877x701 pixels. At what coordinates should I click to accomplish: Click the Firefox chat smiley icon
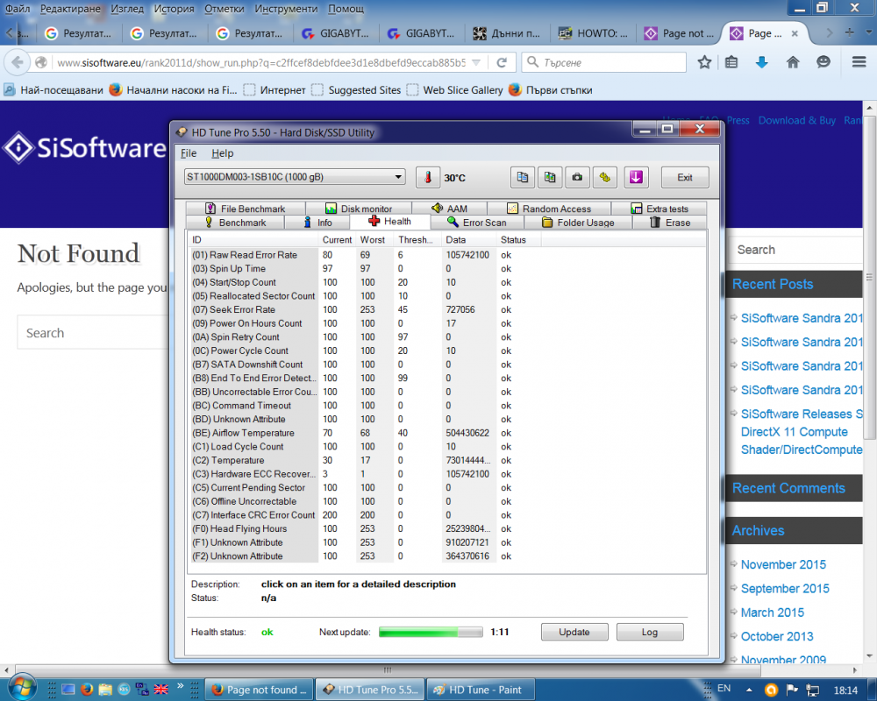(x=823, y=62)
